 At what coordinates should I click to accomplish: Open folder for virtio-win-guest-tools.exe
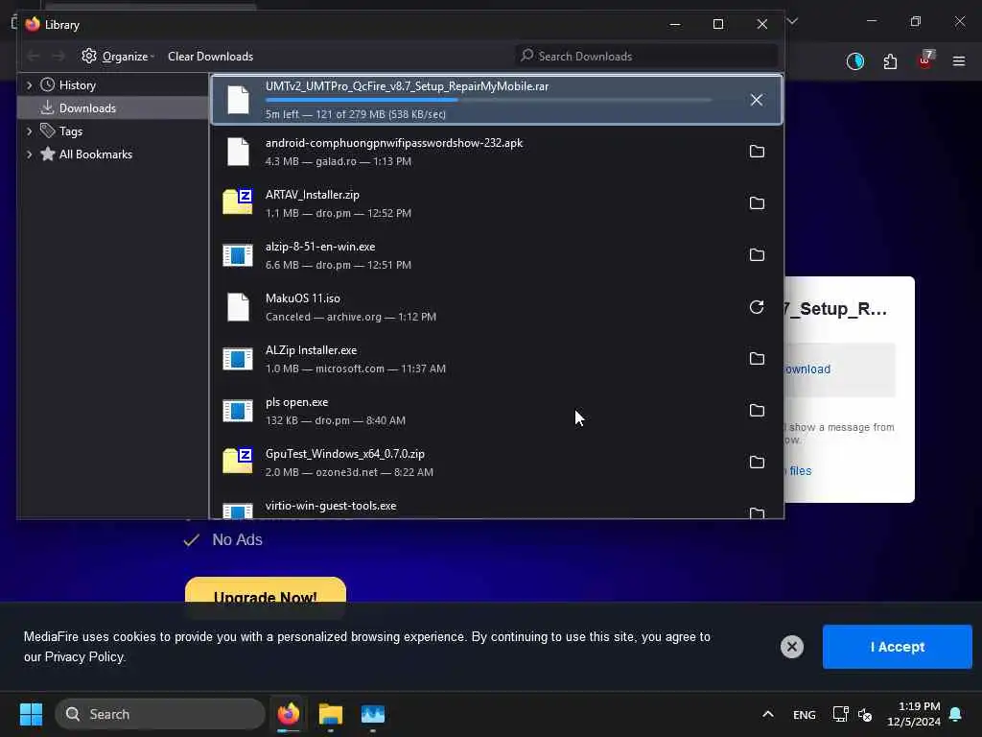[x=757, y=512]
